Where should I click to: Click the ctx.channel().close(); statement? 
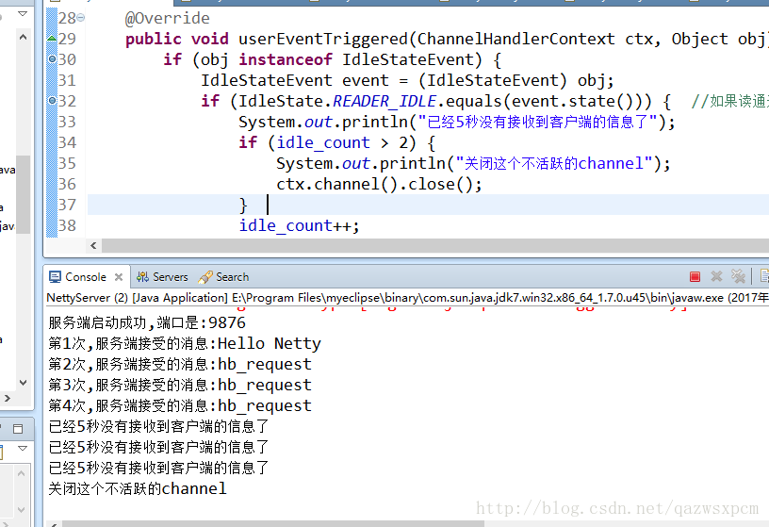coord(379,184)
